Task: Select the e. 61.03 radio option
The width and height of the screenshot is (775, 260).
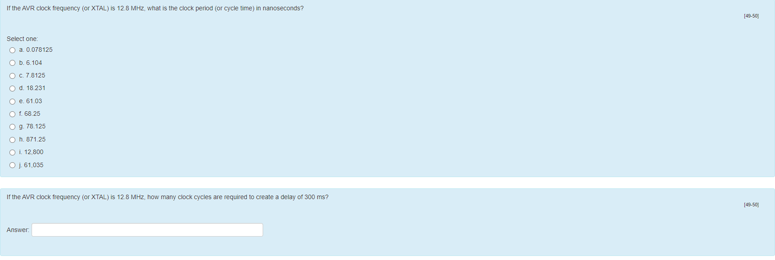Action: 13,101
